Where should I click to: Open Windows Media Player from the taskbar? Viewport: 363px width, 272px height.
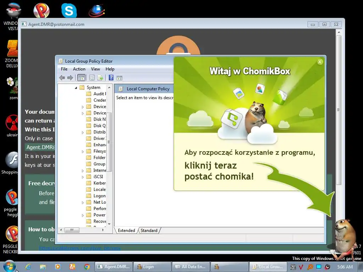click(x=57, y=267)
